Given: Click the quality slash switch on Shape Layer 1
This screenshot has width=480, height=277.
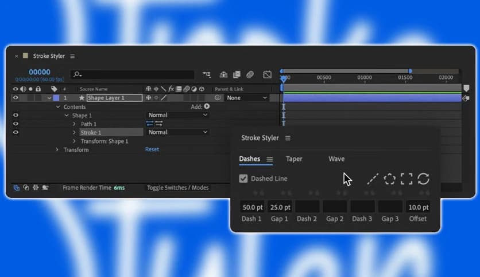Looking at the screenshot, I should click(164, 98).
